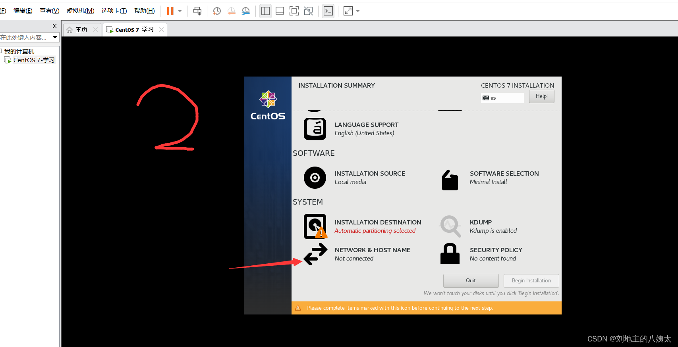This screenshot has width=678, height=347.
Task: Open Software Selection package icon
Action: tap(450, 180)
